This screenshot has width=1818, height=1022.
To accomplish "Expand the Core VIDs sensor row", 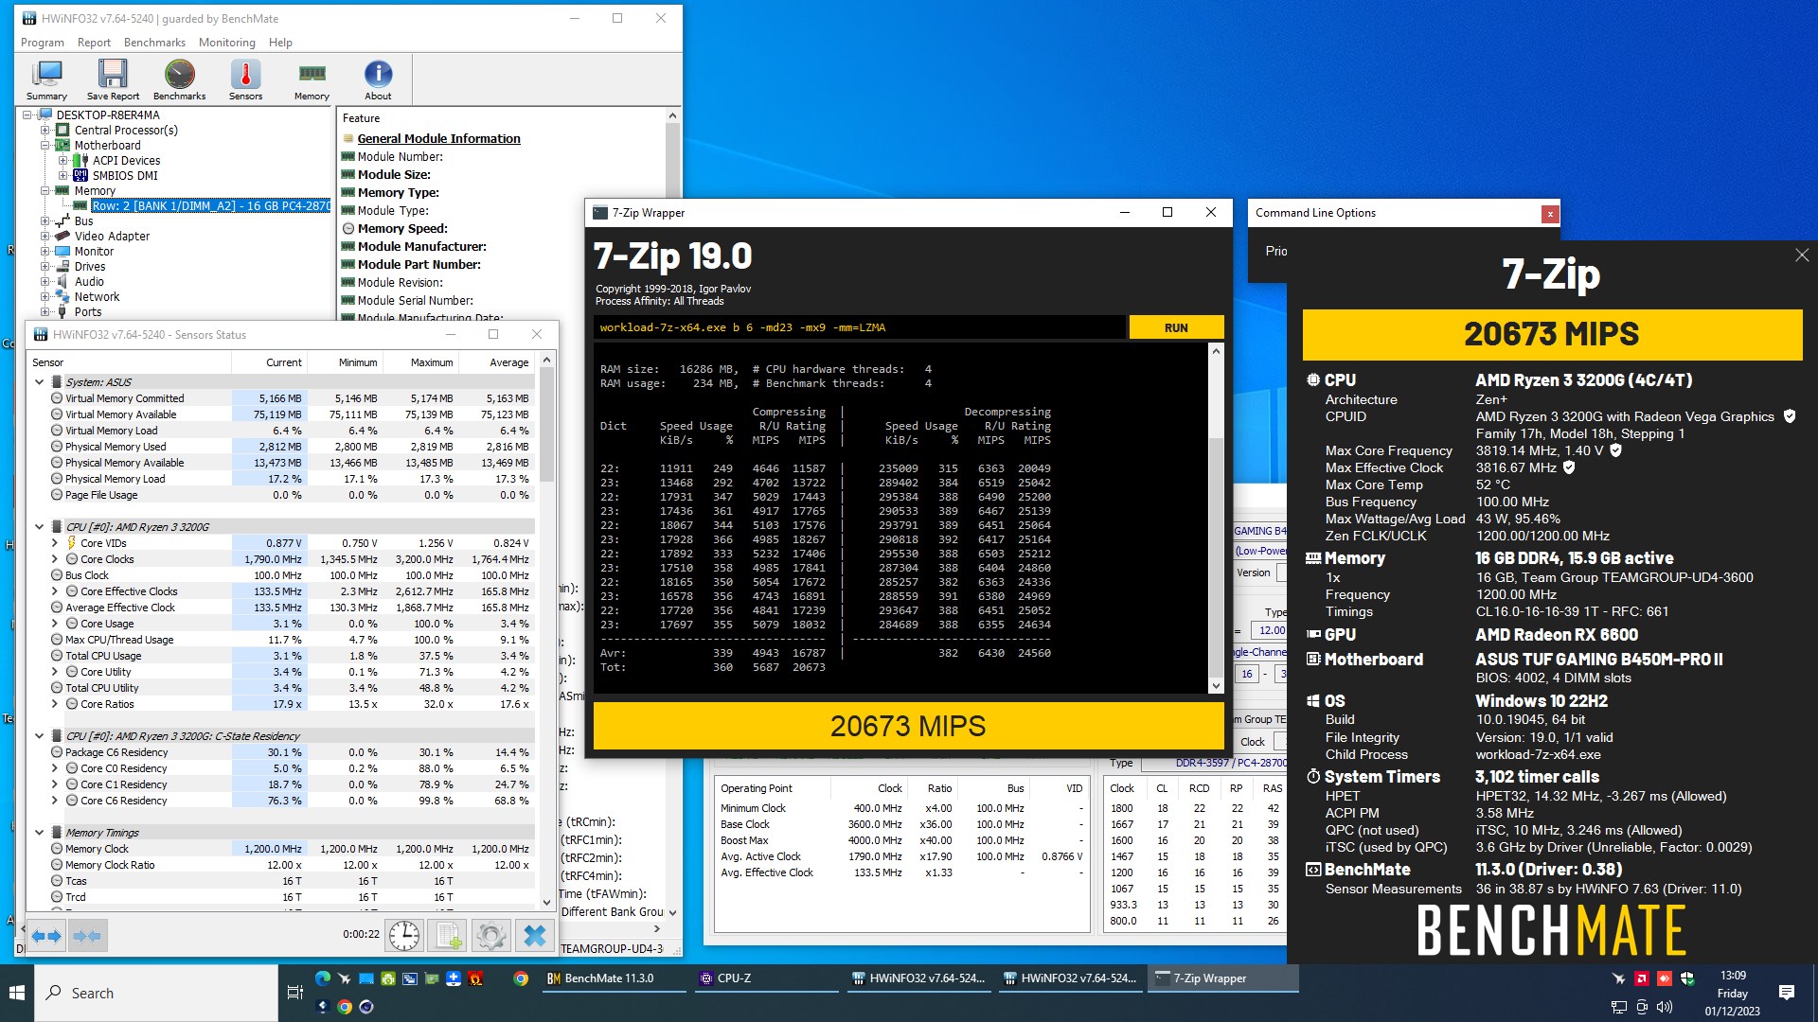I will [x=54, y=543].
